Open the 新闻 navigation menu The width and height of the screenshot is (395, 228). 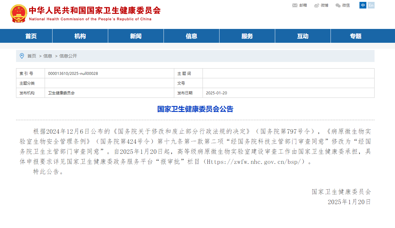tap(136, 36)
